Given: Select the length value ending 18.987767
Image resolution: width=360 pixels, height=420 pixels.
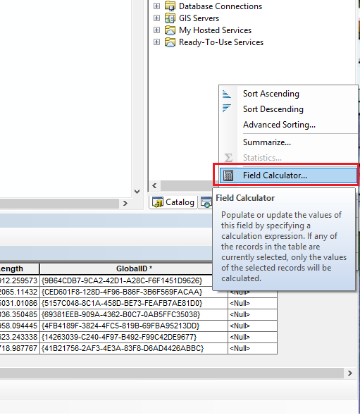Looking at the screenshot, I should [20, 348].
